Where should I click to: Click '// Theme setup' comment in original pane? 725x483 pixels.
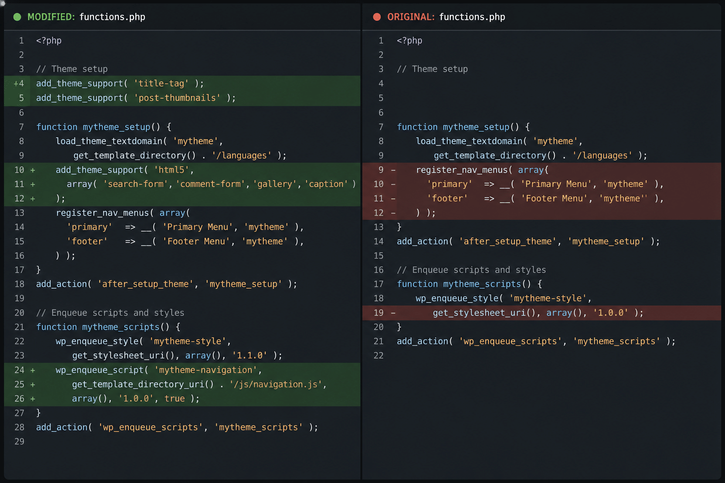click(x=432, y=69)
